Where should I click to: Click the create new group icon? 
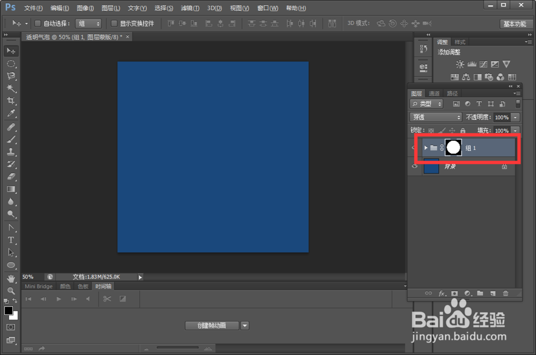480,293
